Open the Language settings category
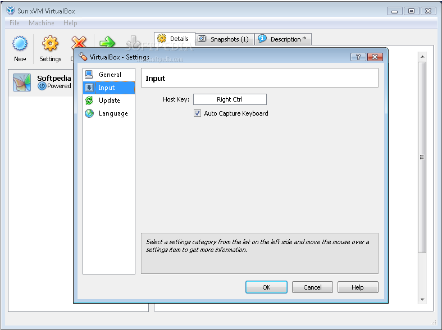This screenshot has width=442, height=330. (x=109, y=113)
